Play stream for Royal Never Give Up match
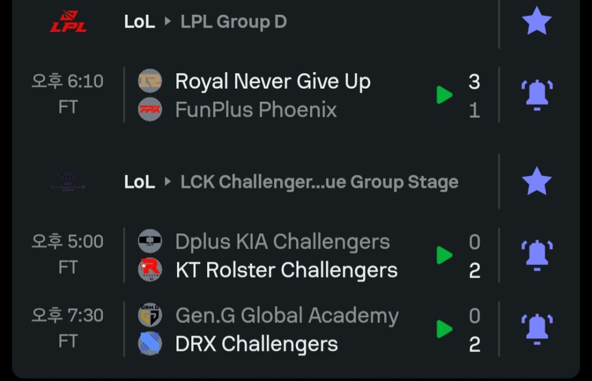The height and width of the screenshot is (381, 592). [445, 95]
